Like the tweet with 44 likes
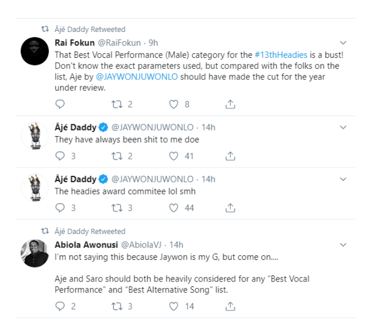371x330 pixels. click(x=174, y=207)
